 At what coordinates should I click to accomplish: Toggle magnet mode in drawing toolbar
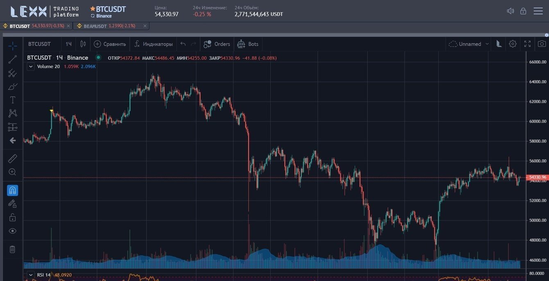(x=13, y=190)
